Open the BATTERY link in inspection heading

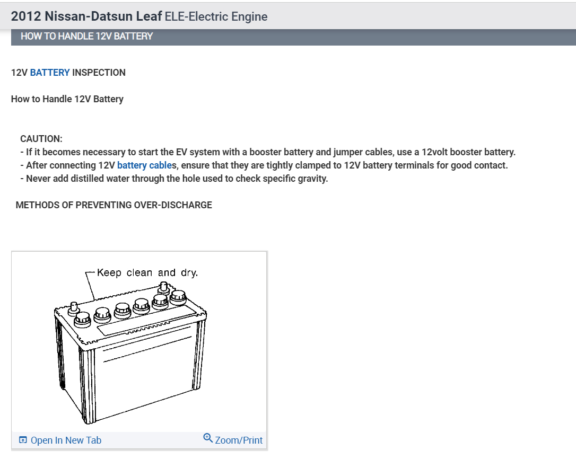click(x=50, y=73)
